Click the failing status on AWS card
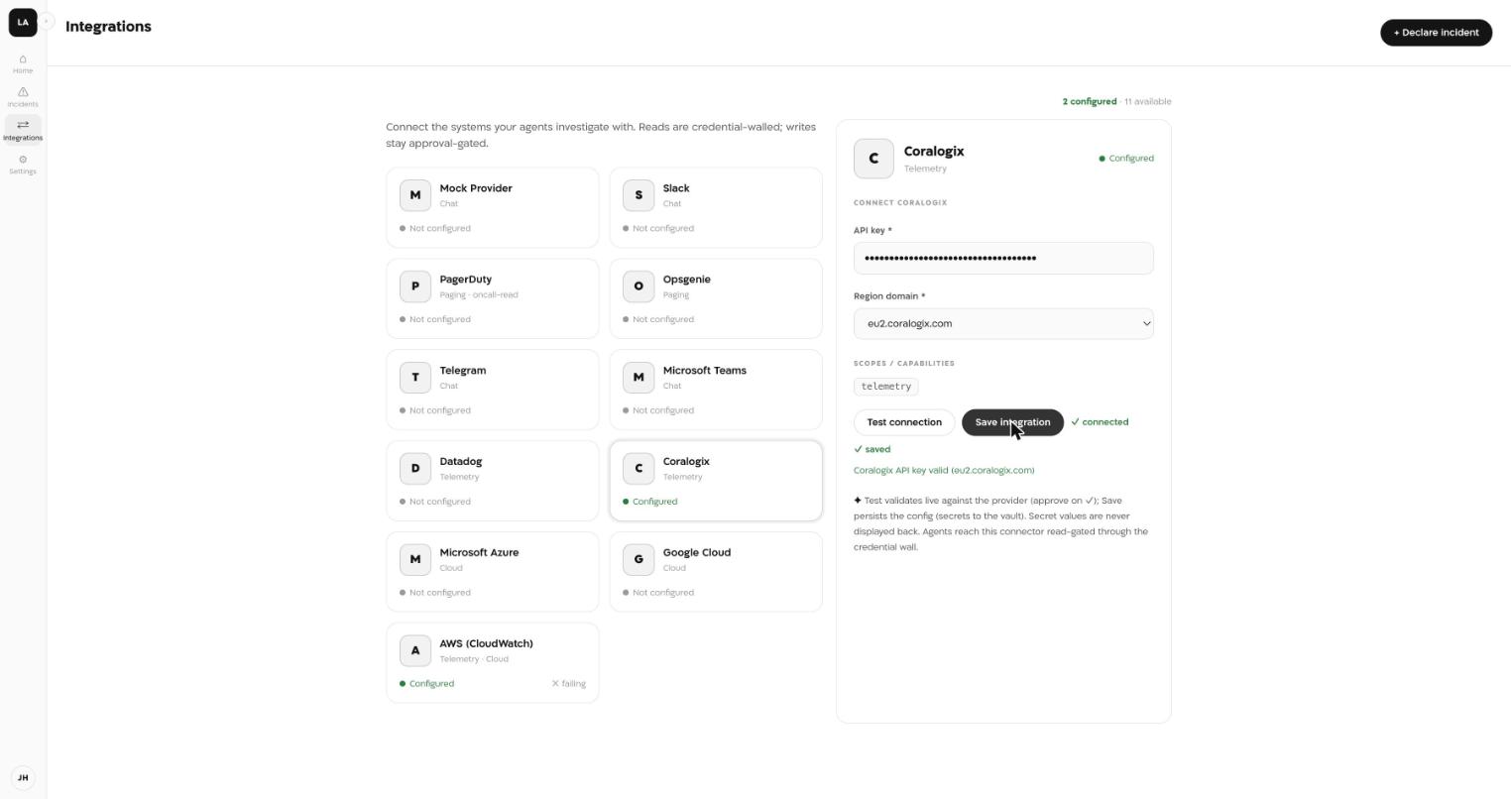The width and height of the screenshot is (1511, 799). coord(569,684)
